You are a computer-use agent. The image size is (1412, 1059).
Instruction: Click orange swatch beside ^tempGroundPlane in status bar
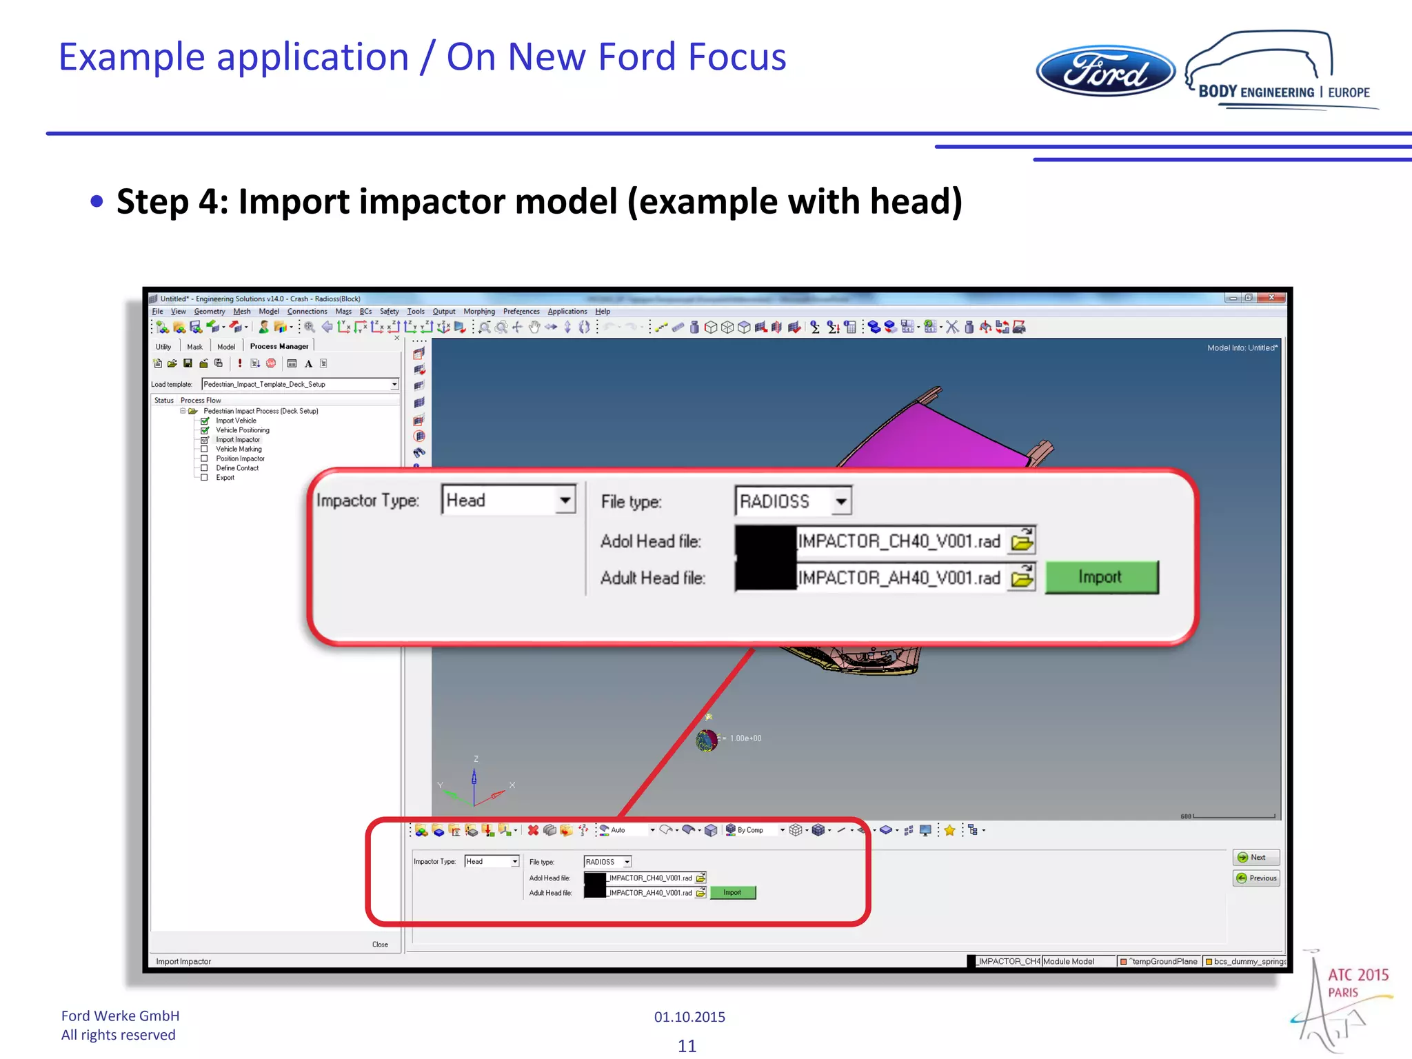coord(1123,962)
